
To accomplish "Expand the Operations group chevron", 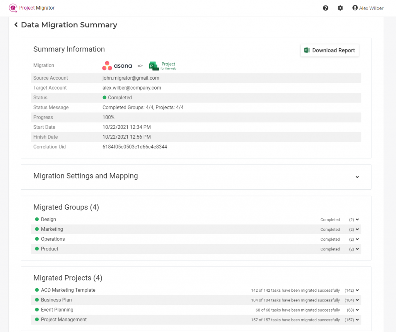I will (x=357, y=239).
